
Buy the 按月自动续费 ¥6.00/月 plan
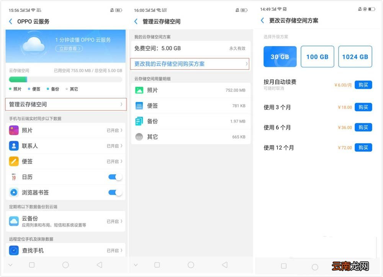(363, 85)
